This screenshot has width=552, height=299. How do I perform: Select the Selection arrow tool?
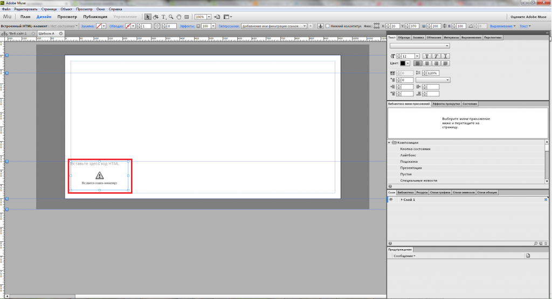(x=148, y=17)
